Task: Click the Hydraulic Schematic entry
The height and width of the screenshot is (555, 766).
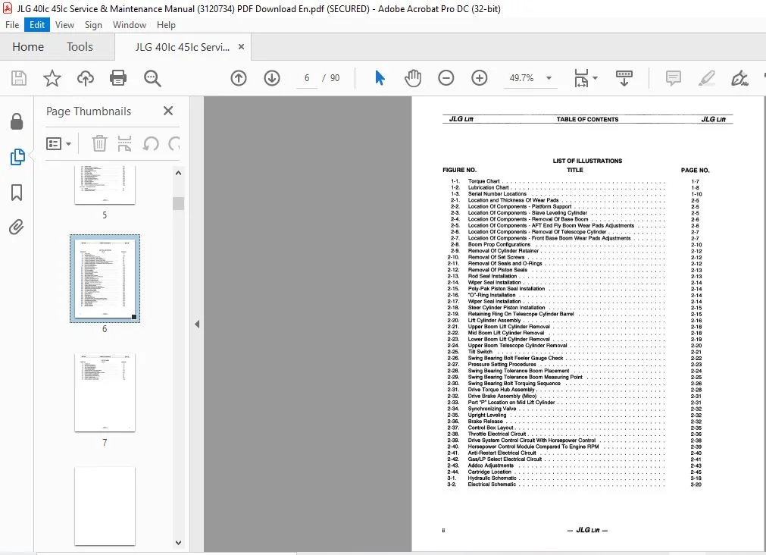Action: (x=492, y=478)
